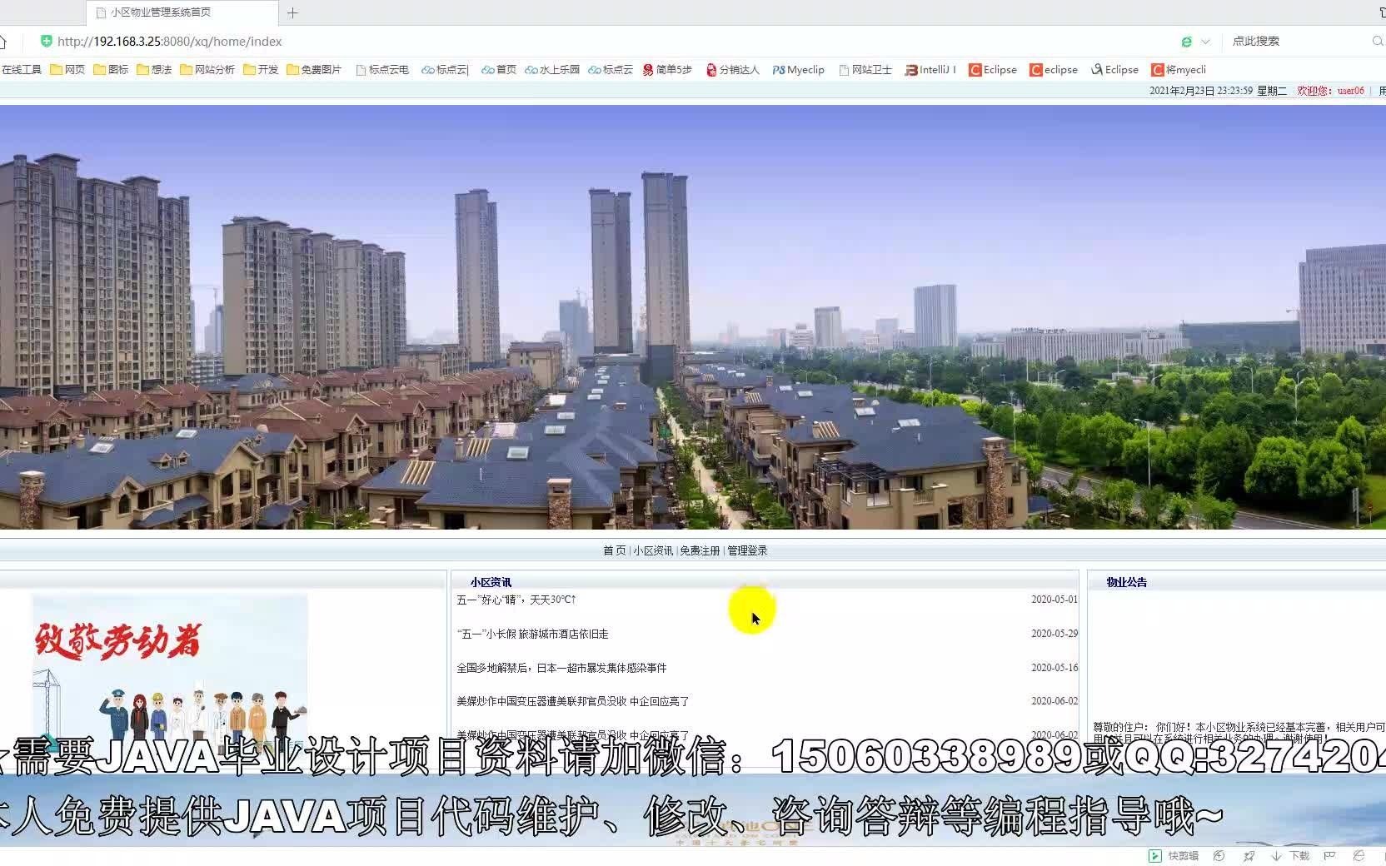The width and height of the screenshot is (1386, 866).
Task: Click the 管理登录 admin login link
Action: point(746,550)
